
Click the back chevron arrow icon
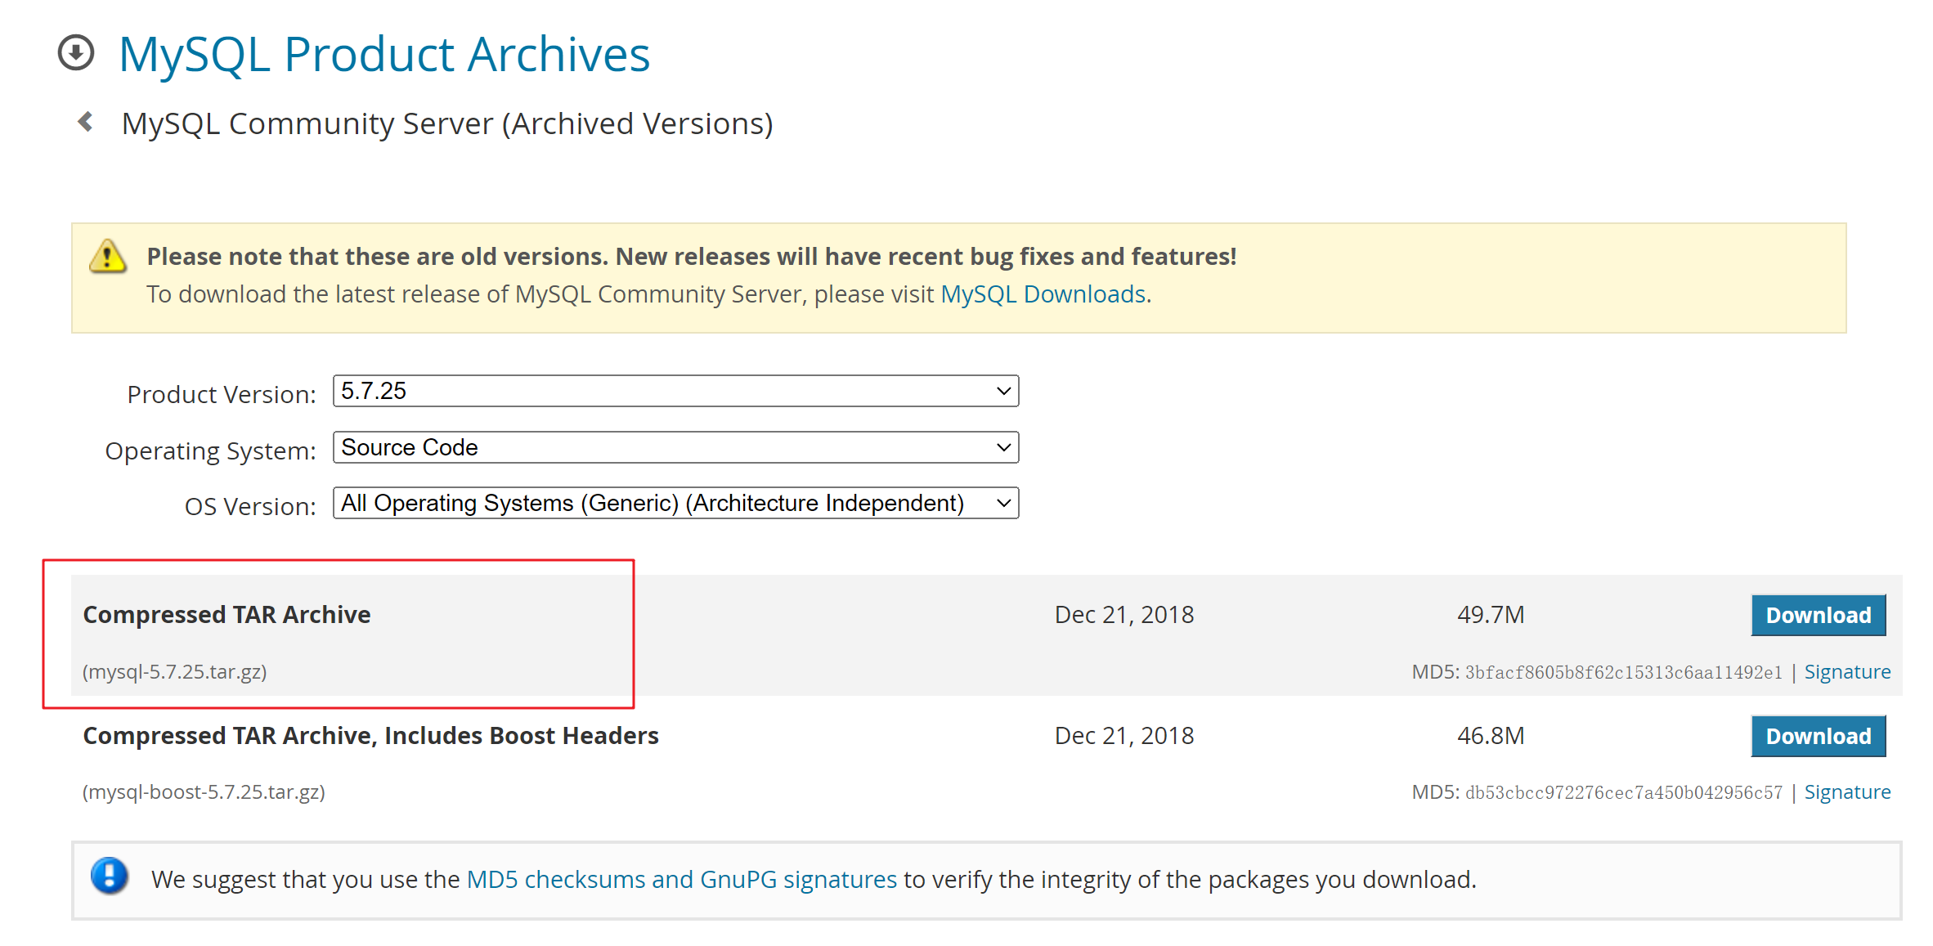[85, 123]
